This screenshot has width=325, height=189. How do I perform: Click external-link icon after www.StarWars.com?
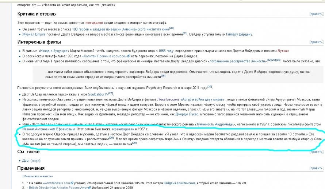[72, 183]
